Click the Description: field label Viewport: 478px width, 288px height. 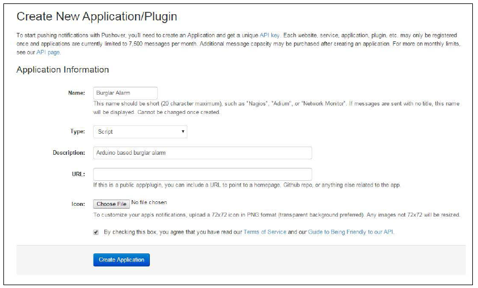69,153
